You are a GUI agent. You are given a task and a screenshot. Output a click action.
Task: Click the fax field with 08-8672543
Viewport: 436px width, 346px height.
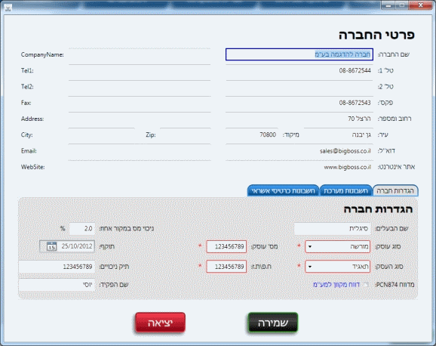coord(299,103)
